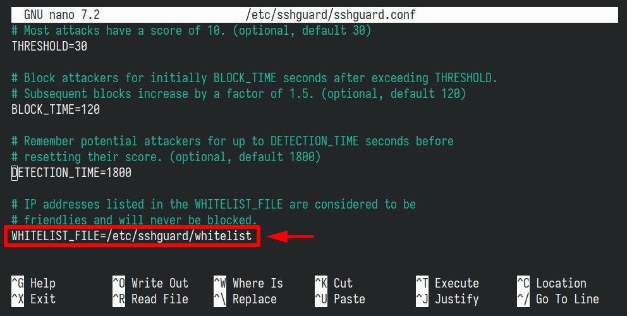Click the ^G Help shortcut
The width and height of the screenshot is (627, 316).
[x=33, y=283]
